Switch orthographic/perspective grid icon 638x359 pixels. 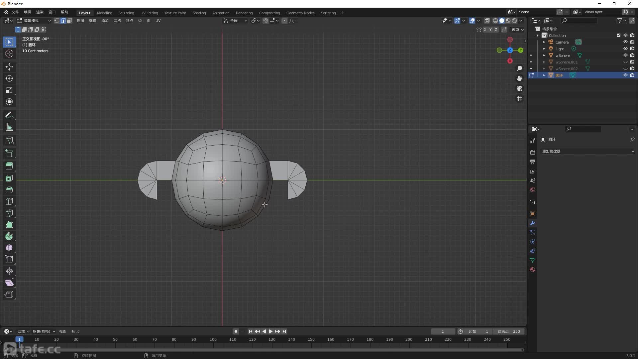[519, 98]
